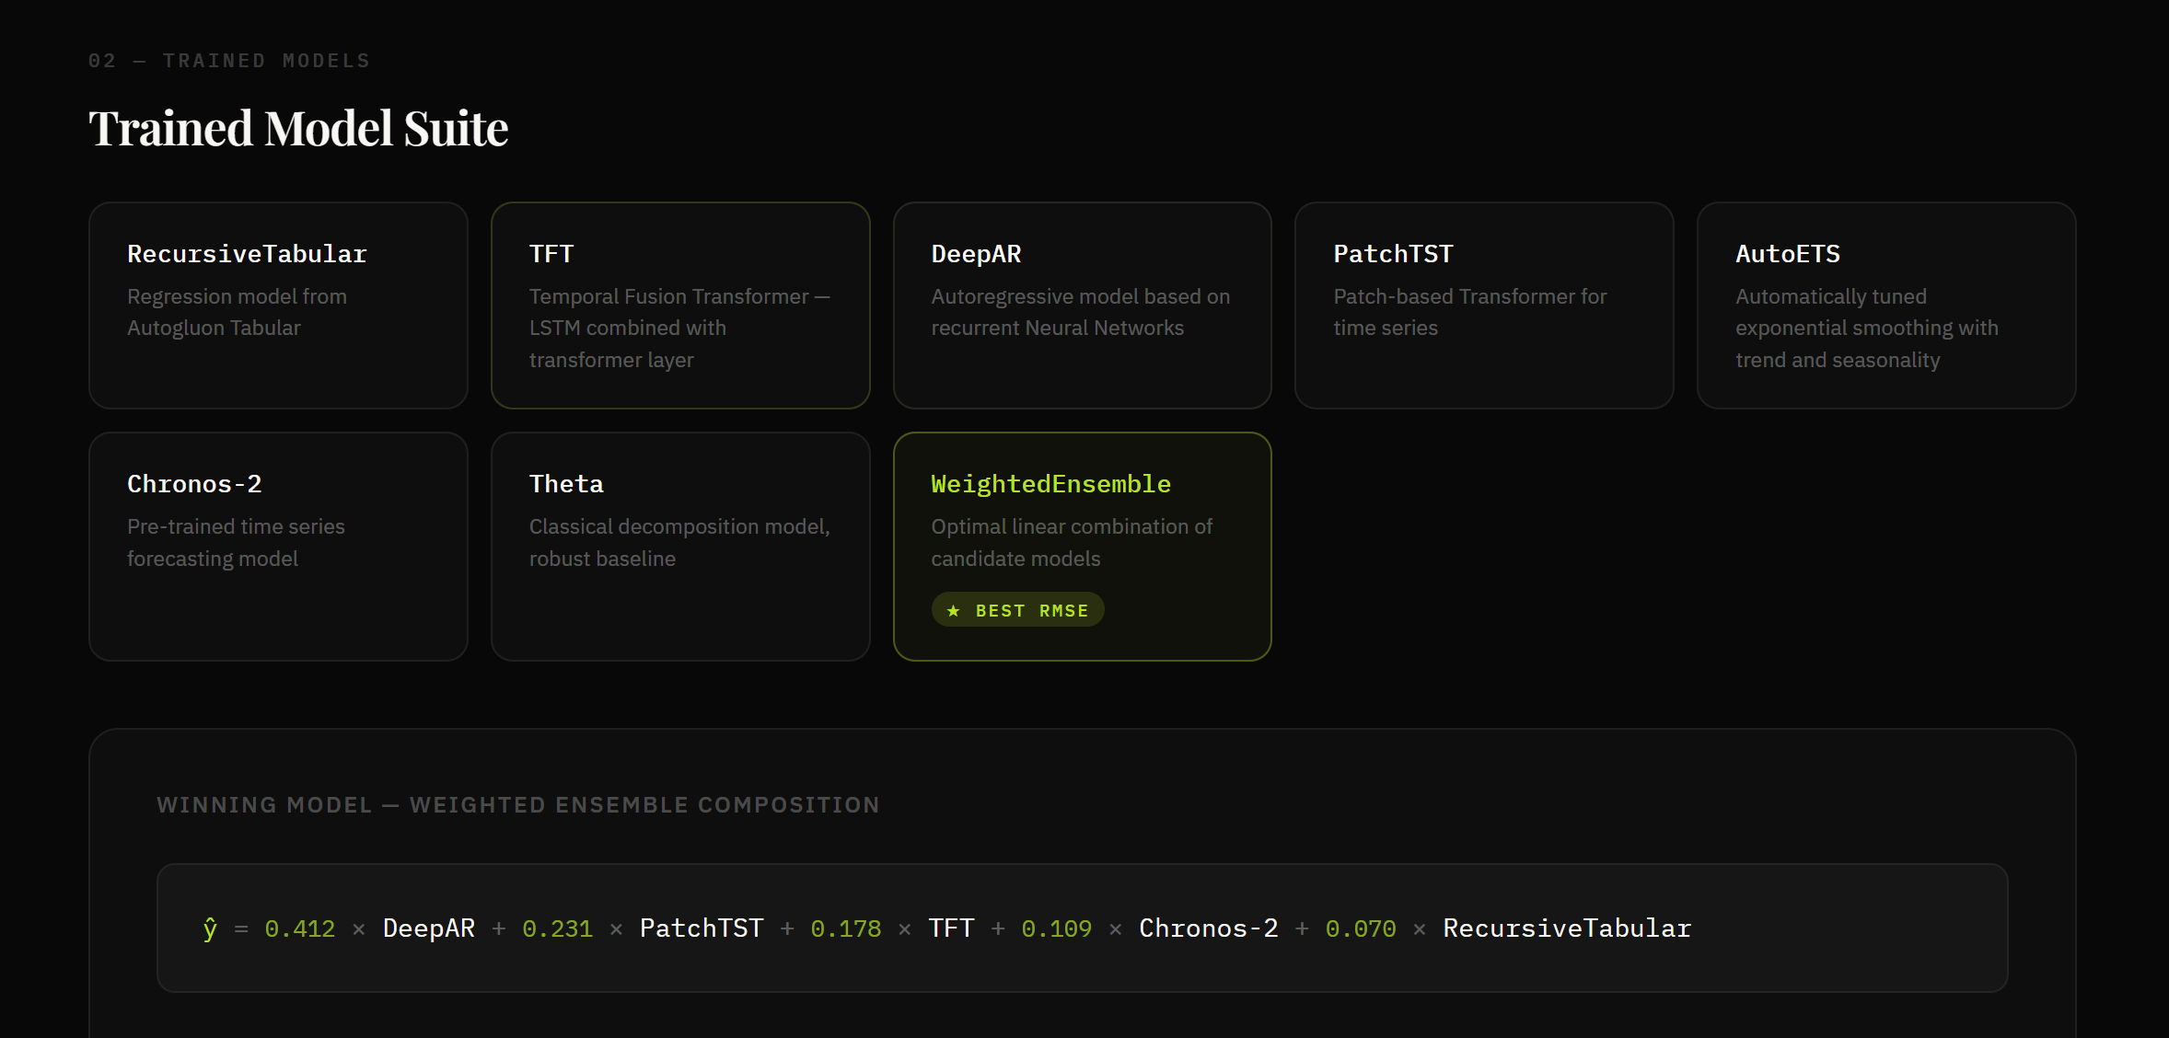2169x1038 pixels.
Task: Click RecursiveTabular term in ensemble formula
Action: (x=1567, y=928)
